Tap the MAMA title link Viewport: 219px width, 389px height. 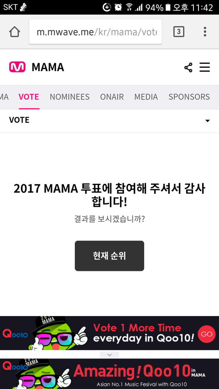tap(48, 67)
